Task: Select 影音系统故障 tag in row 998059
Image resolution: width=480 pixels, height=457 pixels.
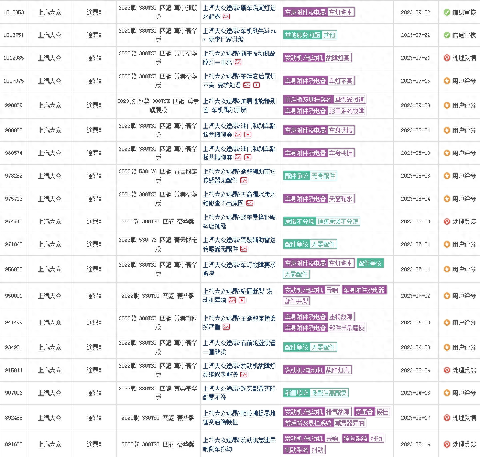Action: coord(346,111)
